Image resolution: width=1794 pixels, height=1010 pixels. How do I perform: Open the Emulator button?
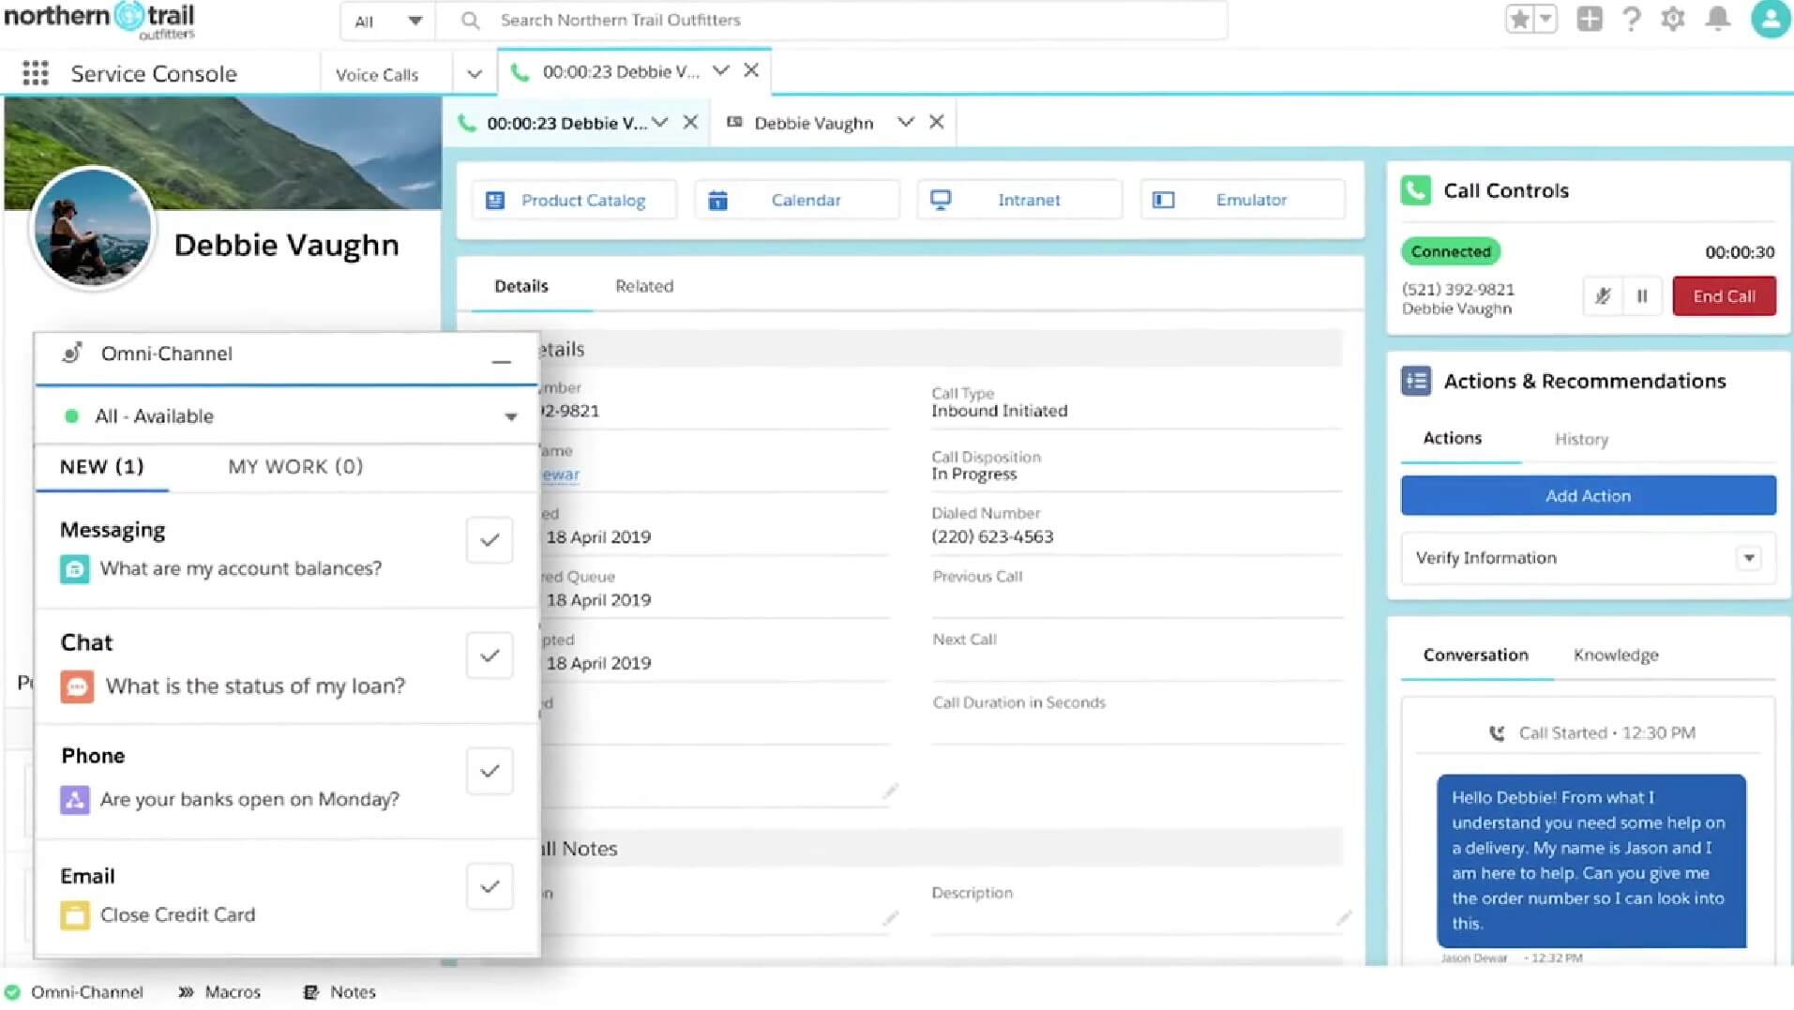[1243, 200]
